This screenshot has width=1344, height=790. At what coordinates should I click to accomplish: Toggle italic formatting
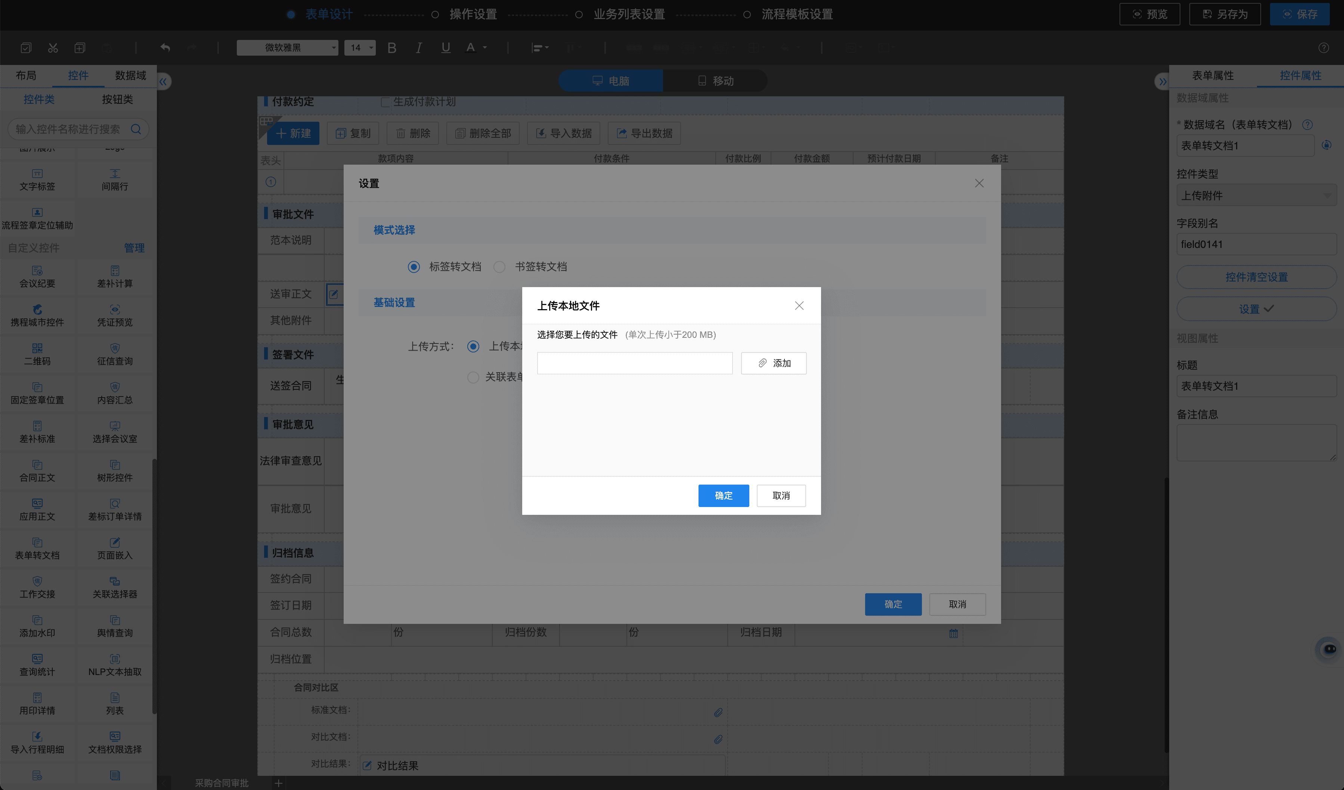(x=419, y=48)
